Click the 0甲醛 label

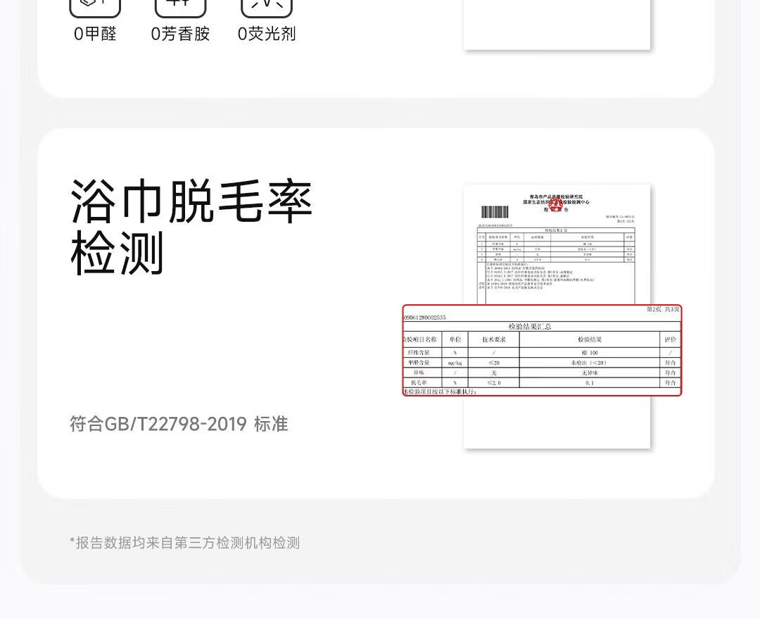click(95, 34)
